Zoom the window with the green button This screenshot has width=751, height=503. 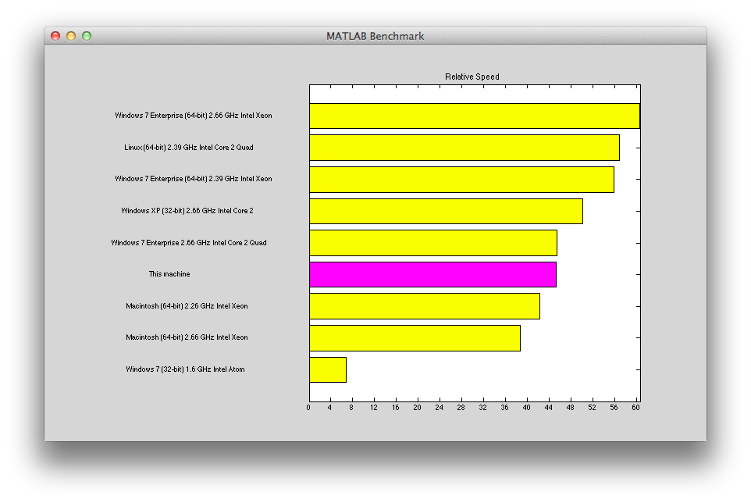[87, 36]
